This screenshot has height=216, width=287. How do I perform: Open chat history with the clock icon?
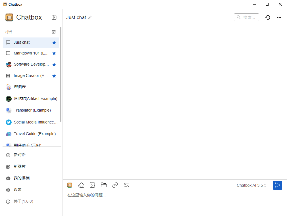(x=267, y=17)
